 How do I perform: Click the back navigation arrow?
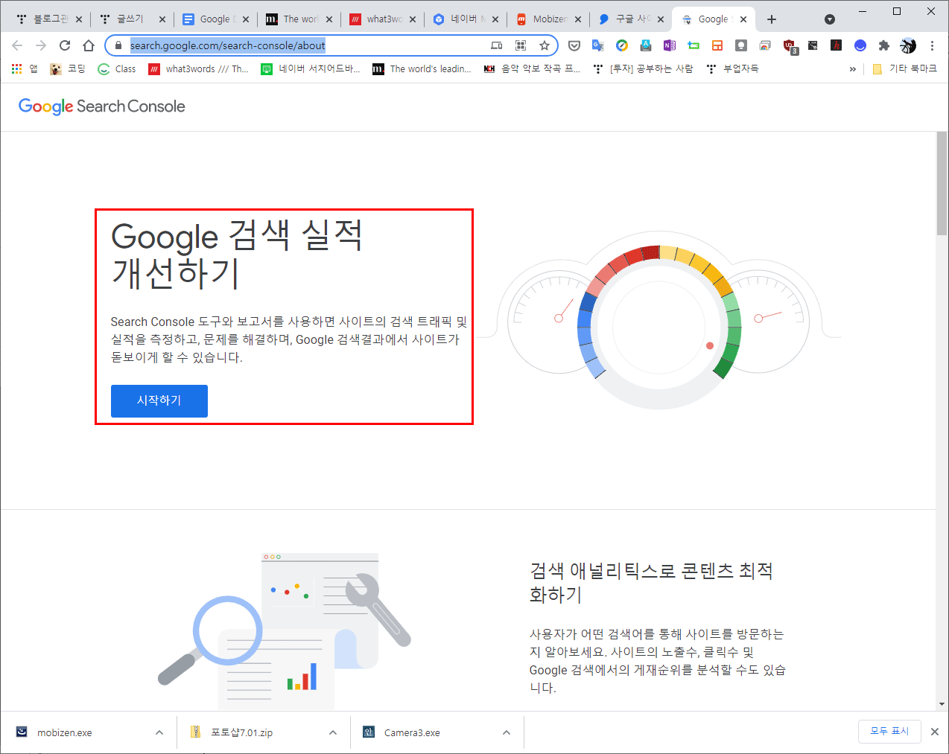(x=17, y=45)
